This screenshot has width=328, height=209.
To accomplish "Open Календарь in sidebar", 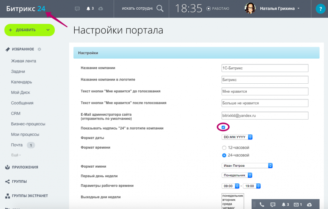I will [21, 82].
